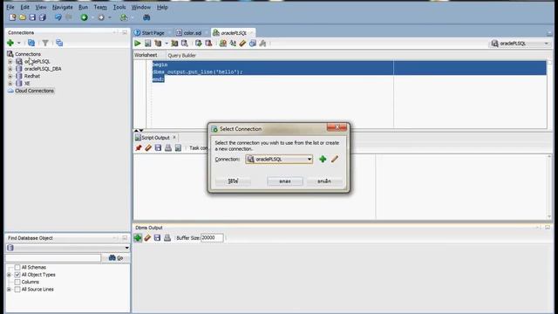Click the binoculars Find DB Object icon
Screen dimensions: 558x314
146,17
